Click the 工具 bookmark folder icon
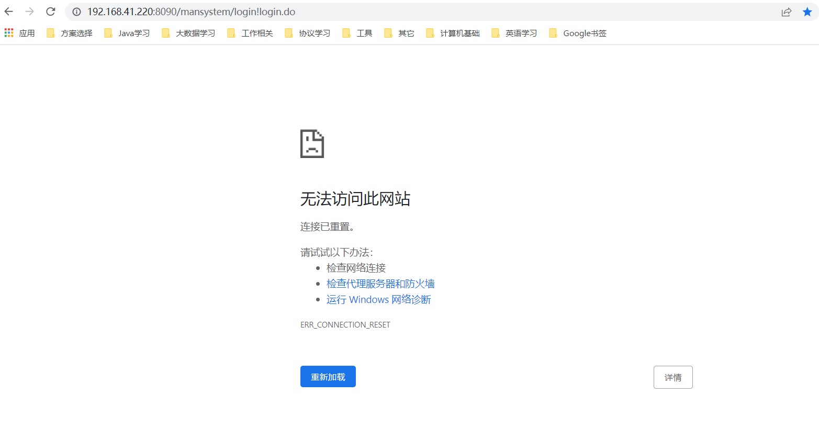 (346, 32)
